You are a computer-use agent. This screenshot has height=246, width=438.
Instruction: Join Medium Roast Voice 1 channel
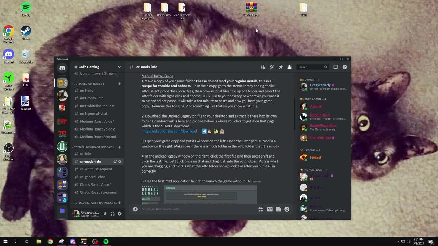98,121
